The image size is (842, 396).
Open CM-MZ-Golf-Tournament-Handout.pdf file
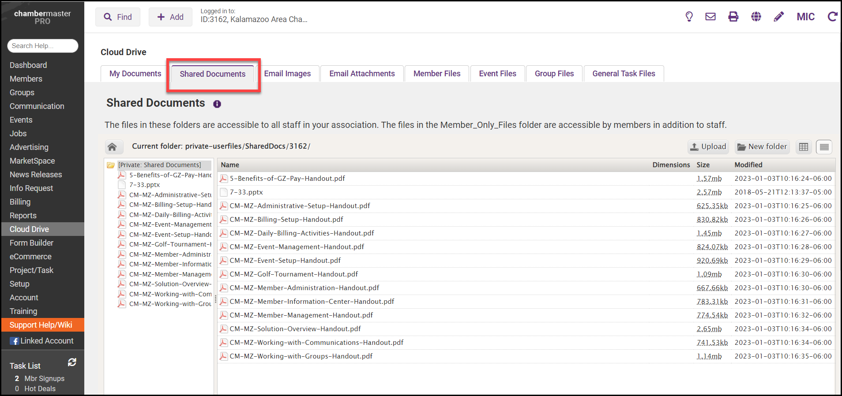[293, 274]
